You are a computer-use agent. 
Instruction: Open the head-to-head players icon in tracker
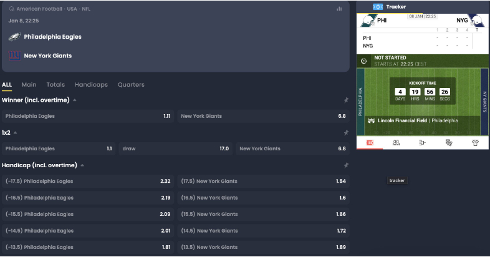click(x=396, y=143)
